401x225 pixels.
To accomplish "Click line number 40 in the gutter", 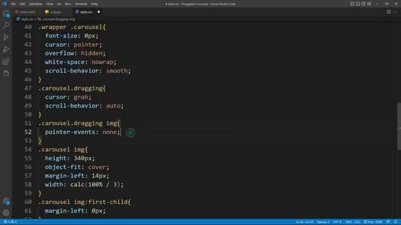I will (28, 27).
